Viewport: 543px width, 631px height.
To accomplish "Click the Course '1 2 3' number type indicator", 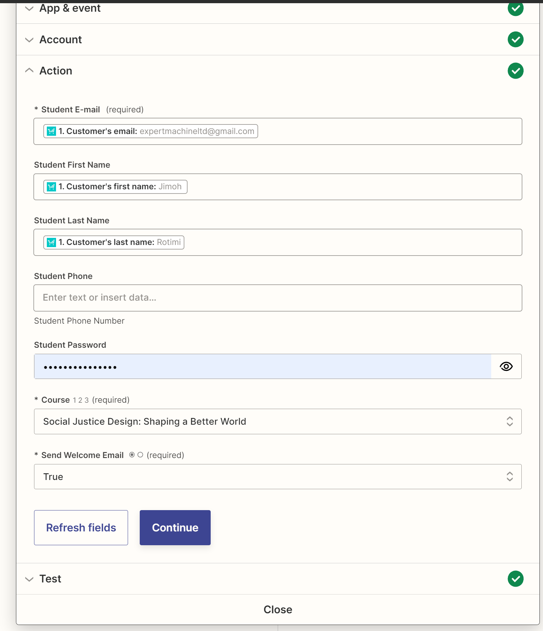I will 81,400.
